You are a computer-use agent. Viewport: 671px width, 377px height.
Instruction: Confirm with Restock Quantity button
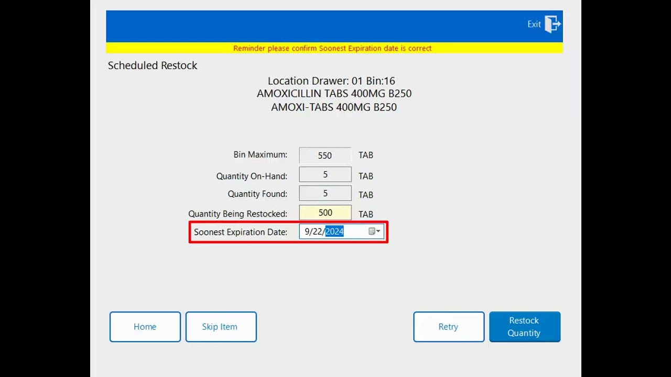click(x=525, y=327)
